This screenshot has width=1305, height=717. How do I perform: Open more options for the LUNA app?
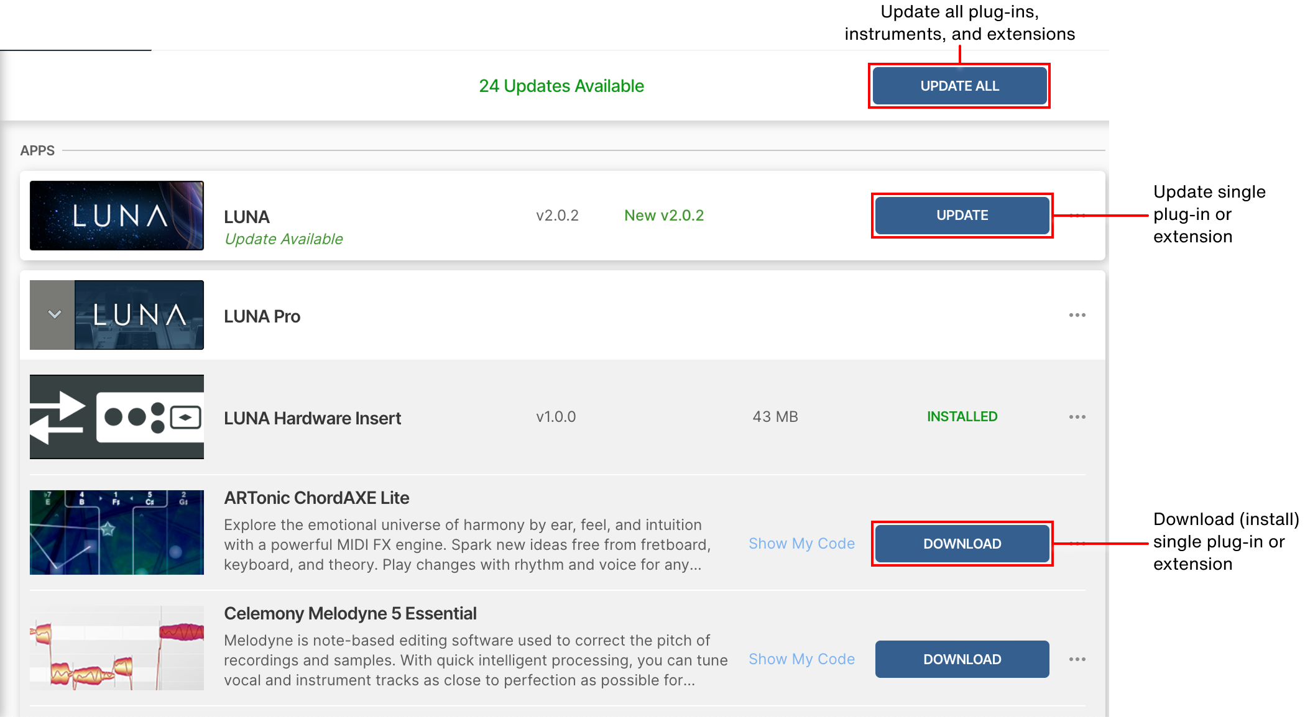(x=1077, y=215)
